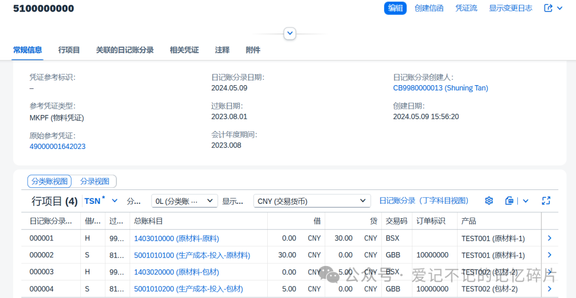This screenshot has width=576, height=298.
Task: Go to 相关凭证 tab
Action: coord(185,50)
